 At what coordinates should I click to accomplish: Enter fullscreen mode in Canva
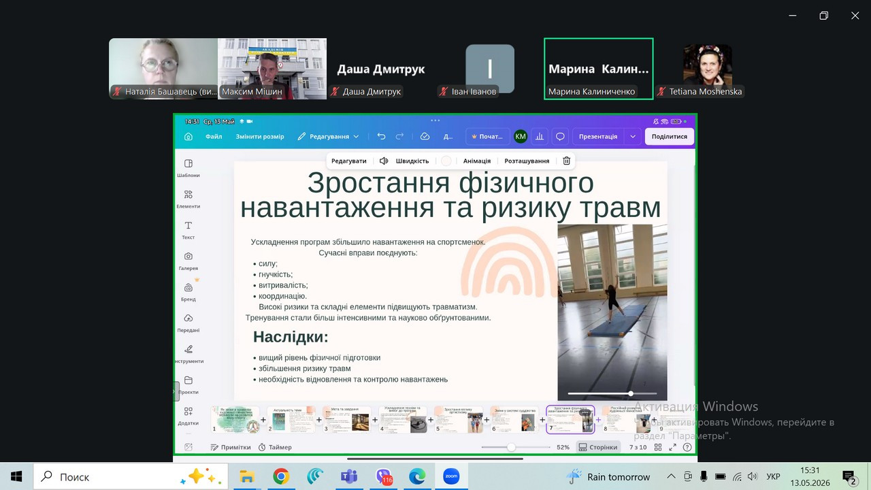click(x=673, y=447)
